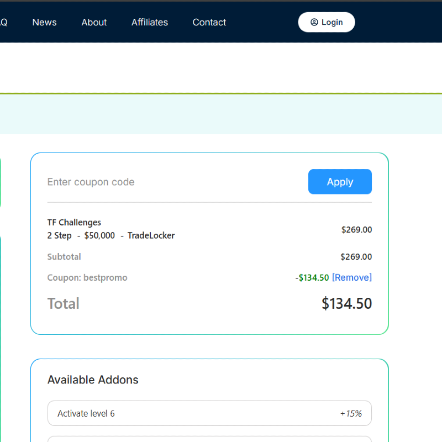Click the TF Challenges product name
Screen dimensions: 442x442
(74, 222)
